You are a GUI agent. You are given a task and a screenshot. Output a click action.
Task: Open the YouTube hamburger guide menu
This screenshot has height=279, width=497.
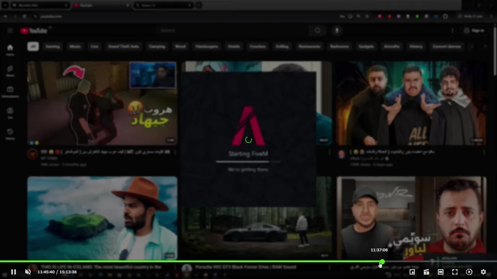click(10, 31)
